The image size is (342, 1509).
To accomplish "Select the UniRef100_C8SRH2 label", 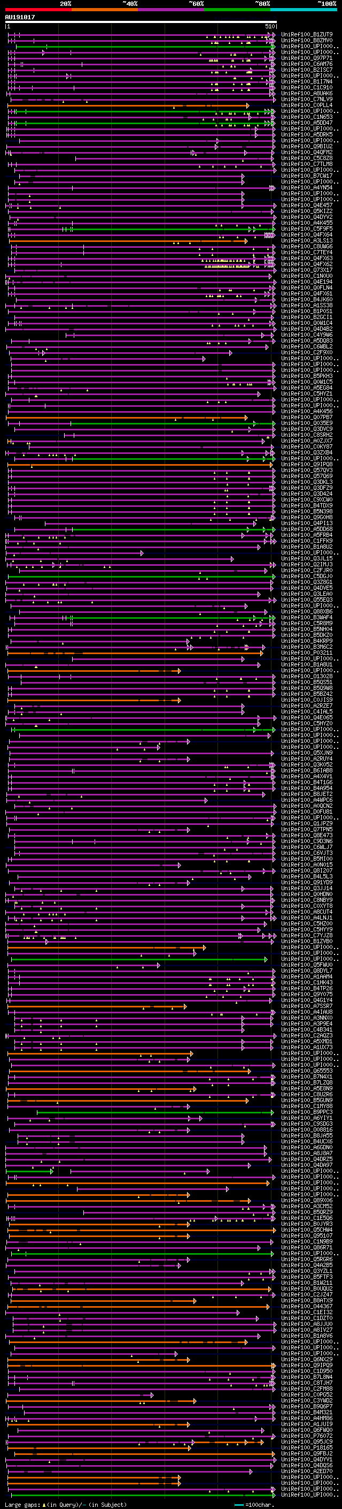I will (x=307, y=435).
